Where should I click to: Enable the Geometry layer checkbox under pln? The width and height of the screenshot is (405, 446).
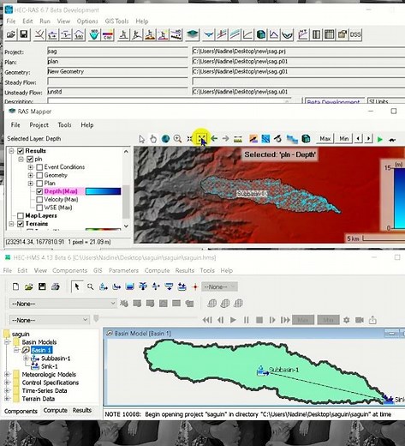click(39, 175)
